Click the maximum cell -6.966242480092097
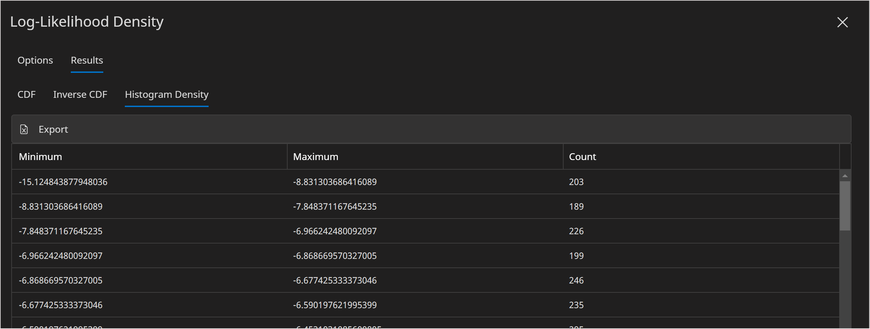The width and height of the screenshot is (870, 329). (x=334, y=231)
